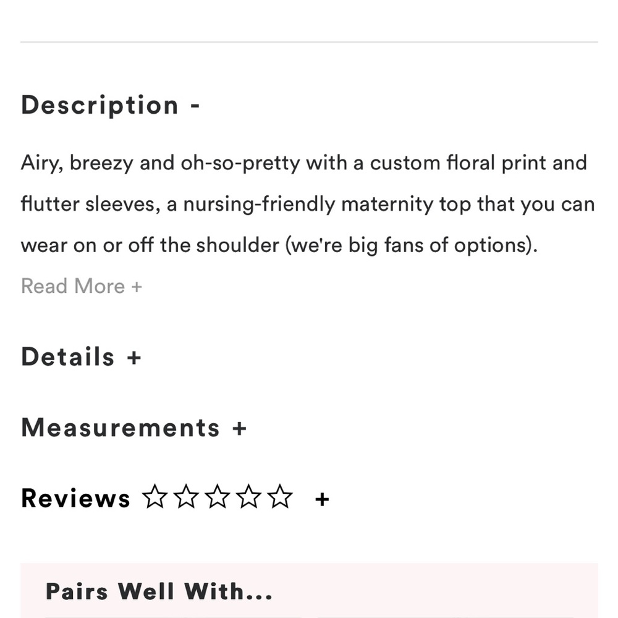Click the Pairs Well With heading
The width and height of the screenshot is (618, 618).
(x=159, y=591)
